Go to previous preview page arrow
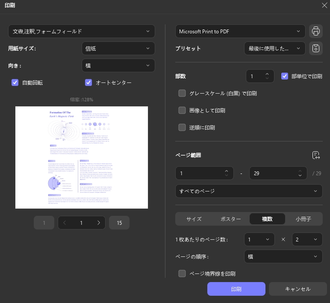 point(65,223)
